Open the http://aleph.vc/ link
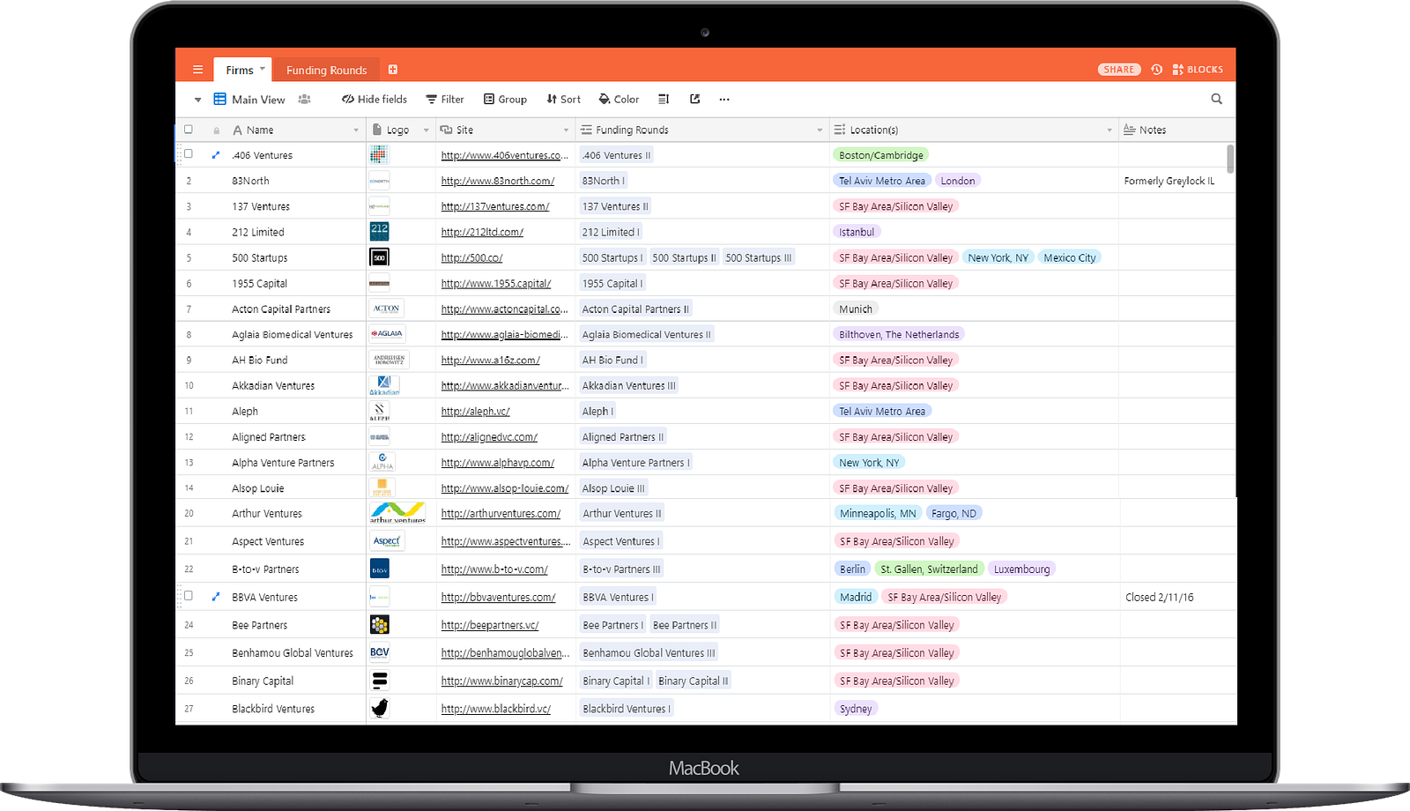Screen dimensions: 1410x811 click(x=476, y=412)
